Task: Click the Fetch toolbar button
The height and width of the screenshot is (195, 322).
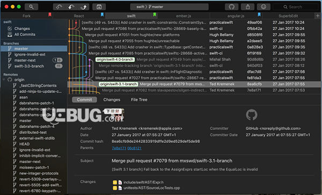Action: point(59,7)
